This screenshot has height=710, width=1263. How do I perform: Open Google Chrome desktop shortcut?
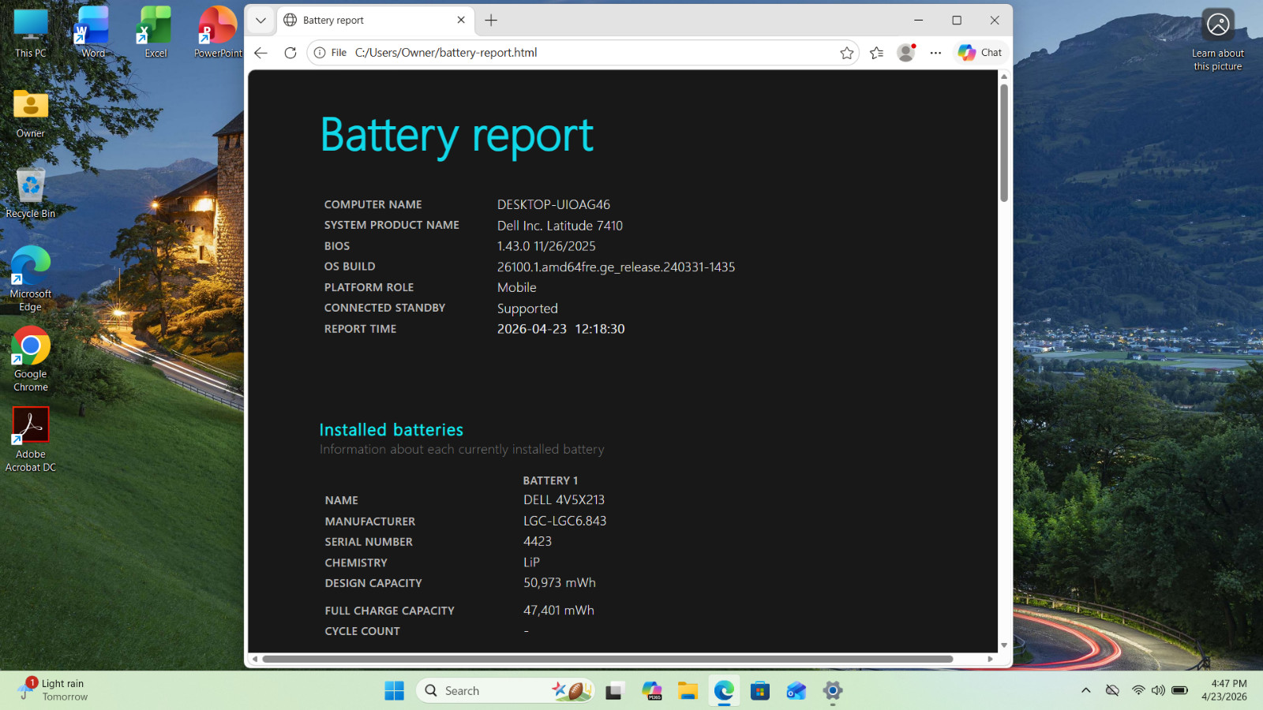pos(31,360)
